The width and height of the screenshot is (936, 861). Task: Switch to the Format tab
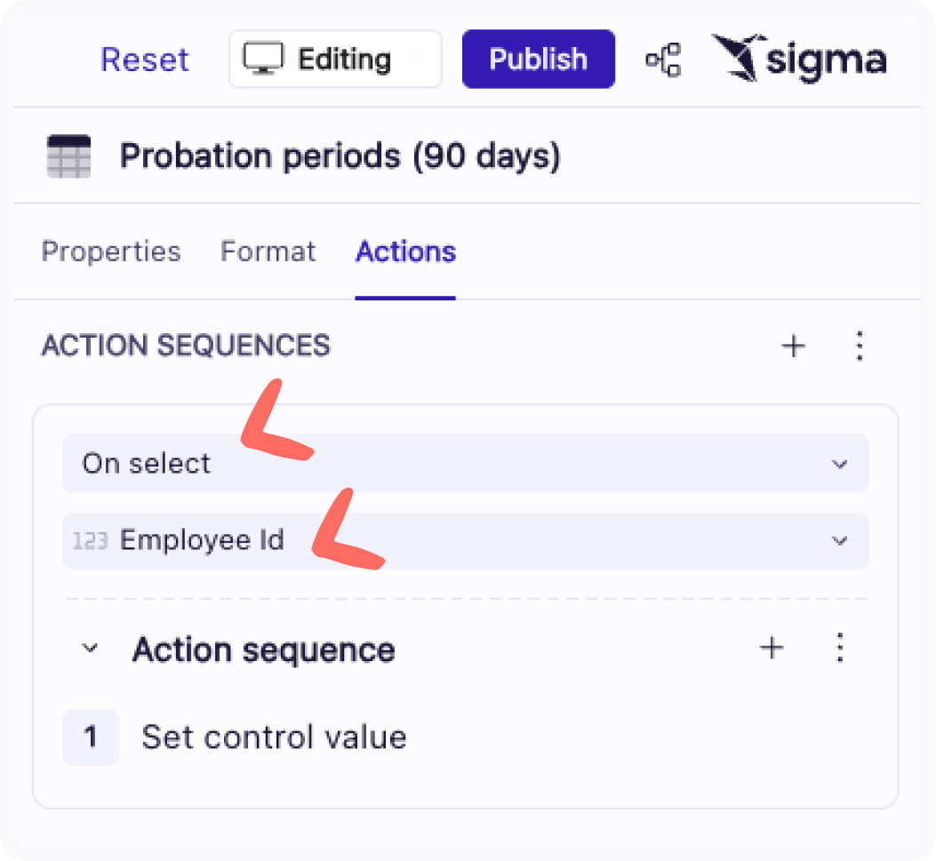tap(268, 251)
